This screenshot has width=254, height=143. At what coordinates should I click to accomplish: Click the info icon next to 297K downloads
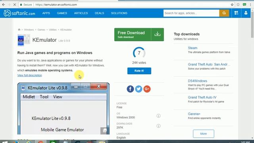click(x=158, y=126)
